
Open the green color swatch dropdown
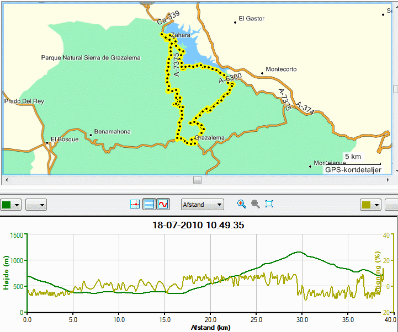(x=10, y=205)
